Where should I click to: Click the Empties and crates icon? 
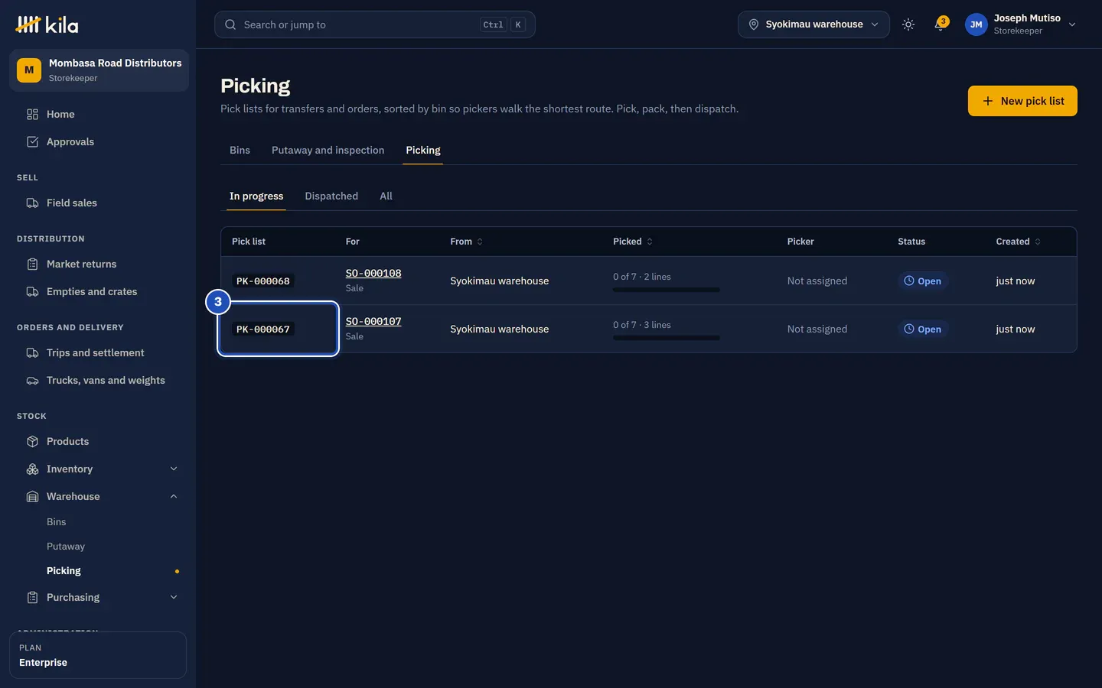click(32, 292)
